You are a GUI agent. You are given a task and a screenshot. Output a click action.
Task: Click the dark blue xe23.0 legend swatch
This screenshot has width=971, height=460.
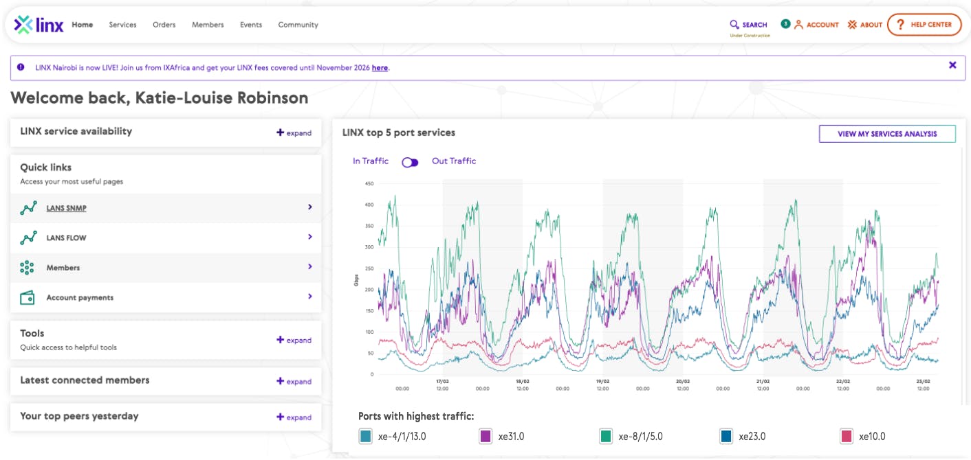point(726,436)
